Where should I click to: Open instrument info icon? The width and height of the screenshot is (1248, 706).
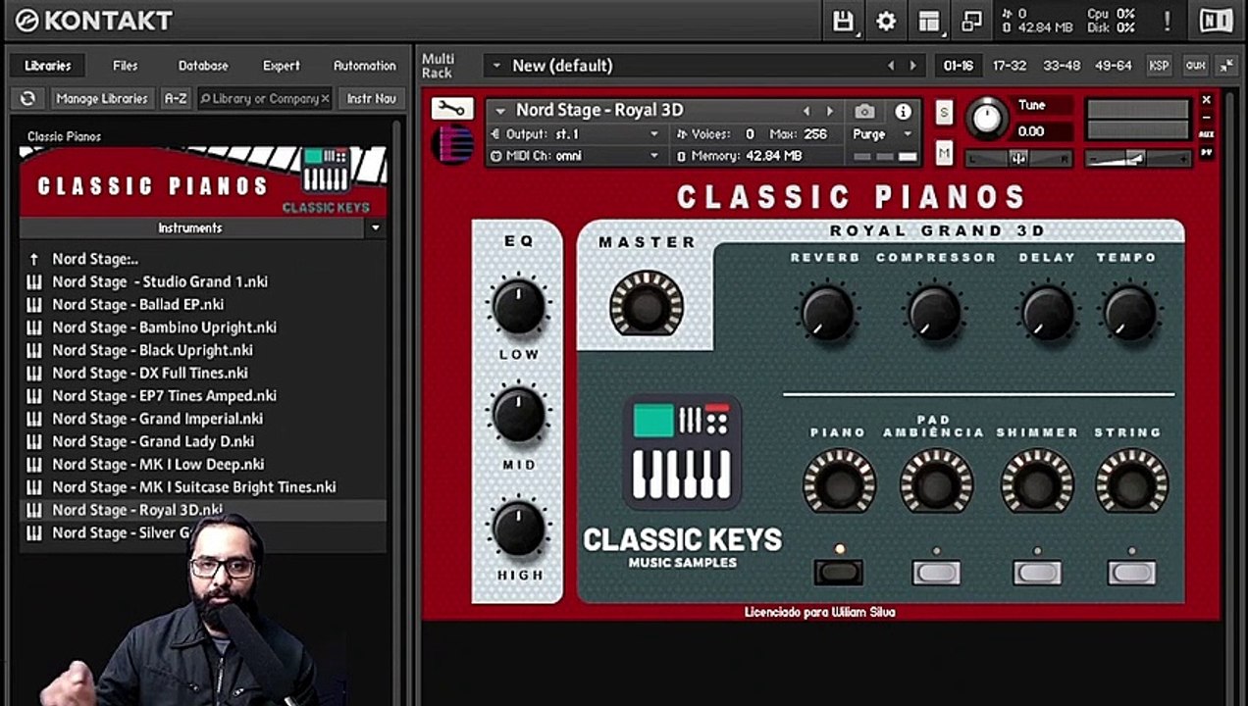click(x=903, y=112)
